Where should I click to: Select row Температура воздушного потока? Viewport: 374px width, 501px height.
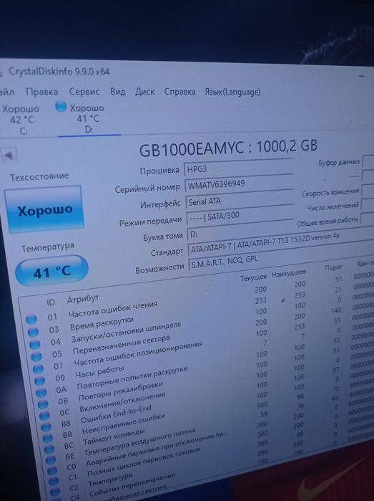[139, 443]
